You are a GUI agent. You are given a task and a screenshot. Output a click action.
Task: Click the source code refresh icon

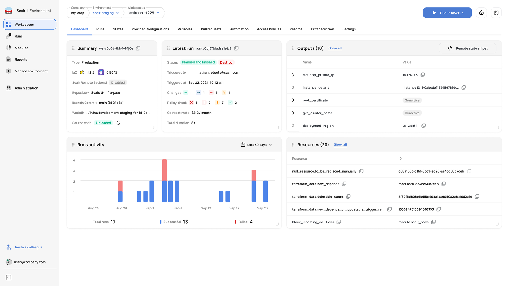click(x=118, y=123)
